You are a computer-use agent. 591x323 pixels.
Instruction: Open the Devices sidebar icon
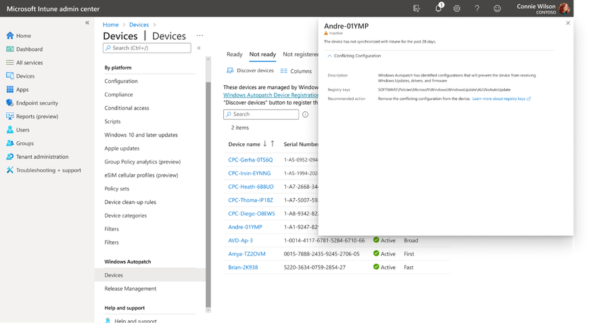click(9, 76)
